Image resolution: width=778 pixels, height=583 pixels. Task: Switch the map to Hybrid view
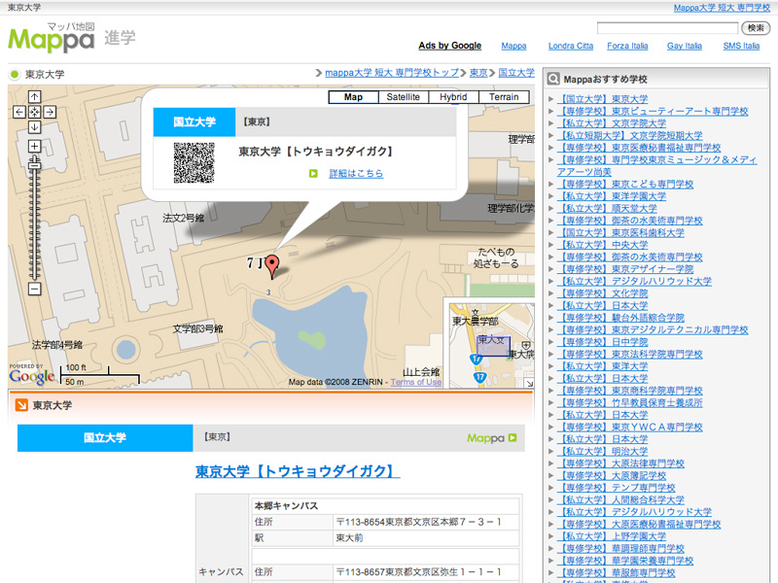[453, 97]
